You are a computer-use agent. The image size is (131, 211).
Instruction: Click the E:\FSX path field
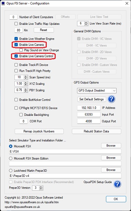[x=65, y=152]
